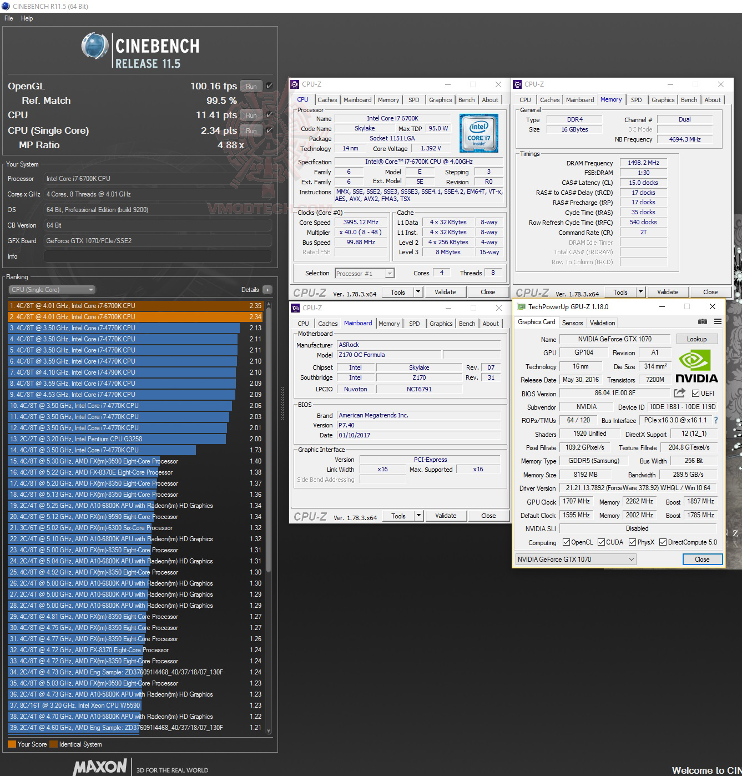Image resolution: width=742 pixels, height=776 pixels.
Task: Take a screenshot with GPU-Z camera icon
Action: [702, 322]
